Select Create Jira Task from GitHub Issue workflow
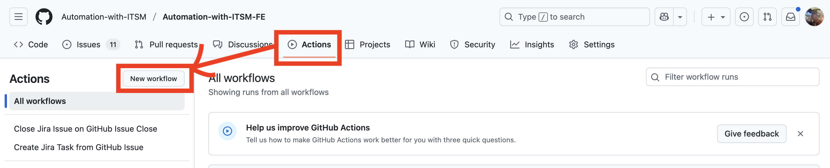 coord(79,147)
